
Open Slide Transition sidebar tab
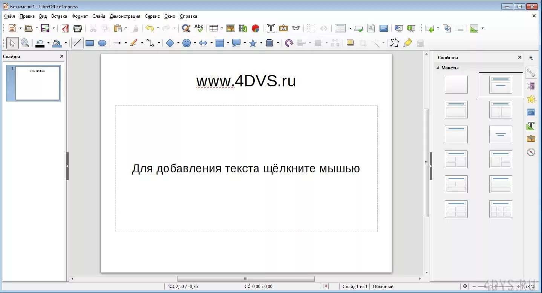coord(531,86)
